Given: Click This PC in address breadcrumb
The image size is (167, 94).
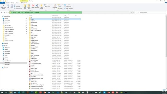Looking at the screenshot, I should coord(14,13).
